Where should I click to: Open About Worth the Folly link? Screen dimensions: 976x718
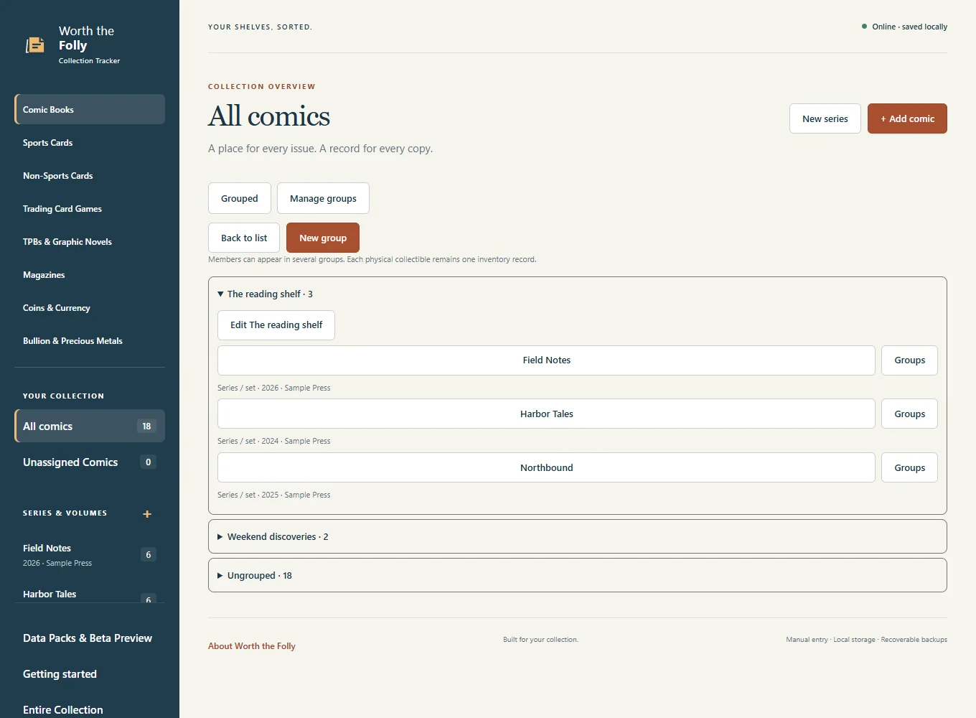click(x=252, y=646)
